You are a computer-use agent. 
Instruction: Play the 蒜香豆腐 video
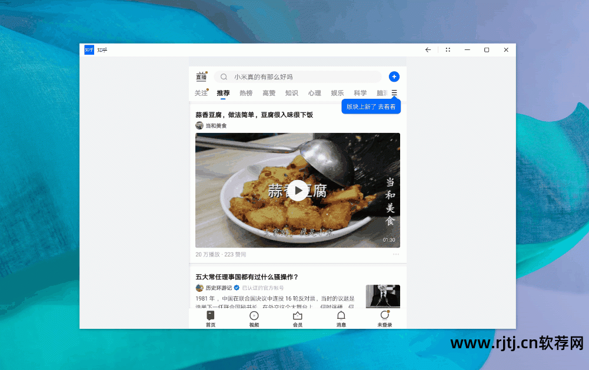pos(298,191)
